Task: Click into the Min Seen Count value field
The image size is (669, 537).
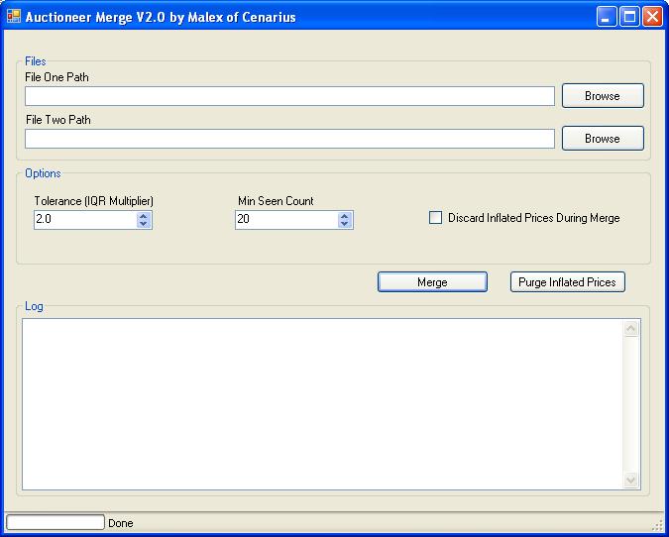Action: click(286, 220)
